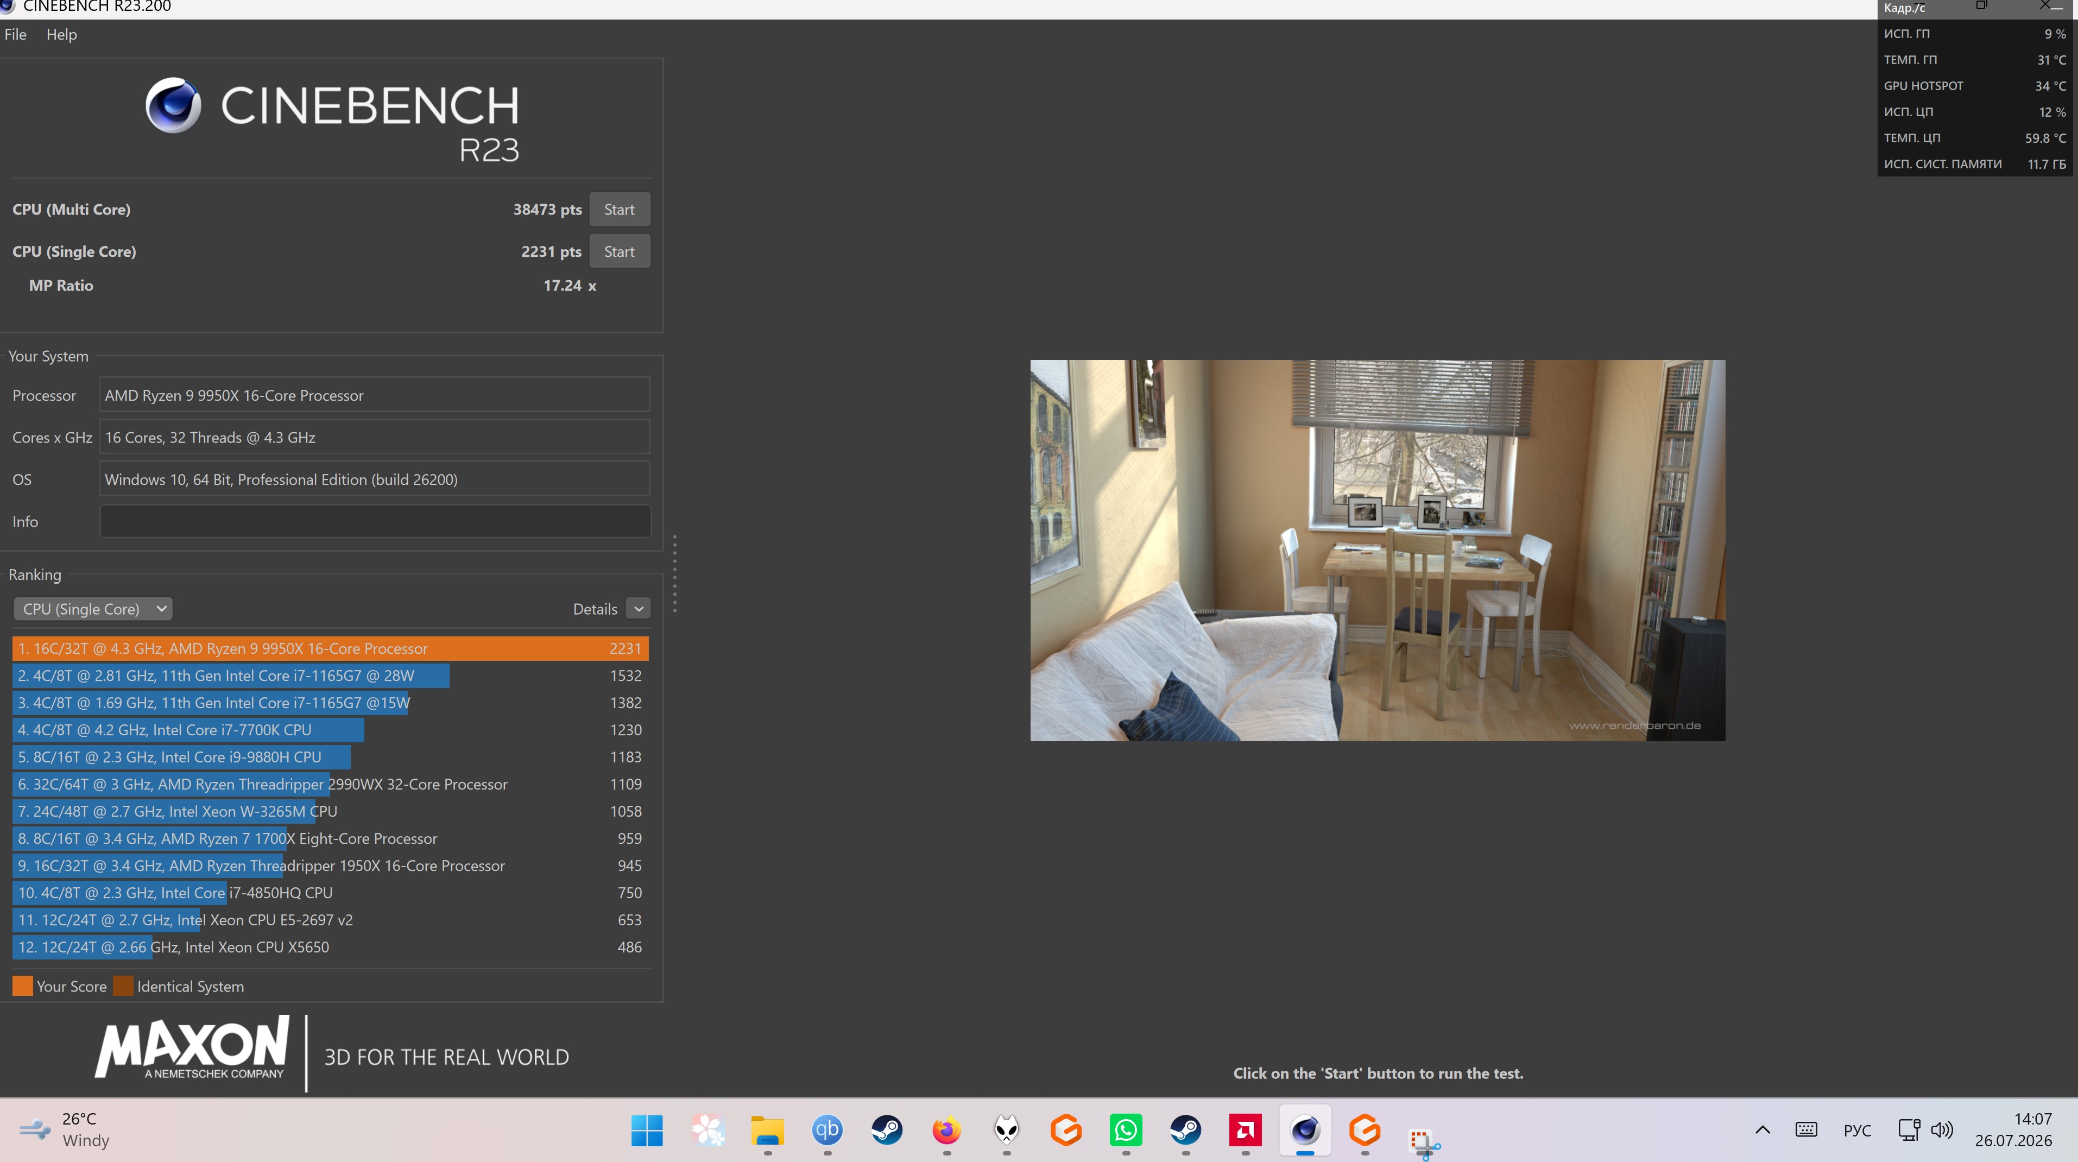Click the Cinebench taskbar icon
The height and width of the screenshot is (1162, 2078).
pyautogui.click(x=1304, y=1130)
